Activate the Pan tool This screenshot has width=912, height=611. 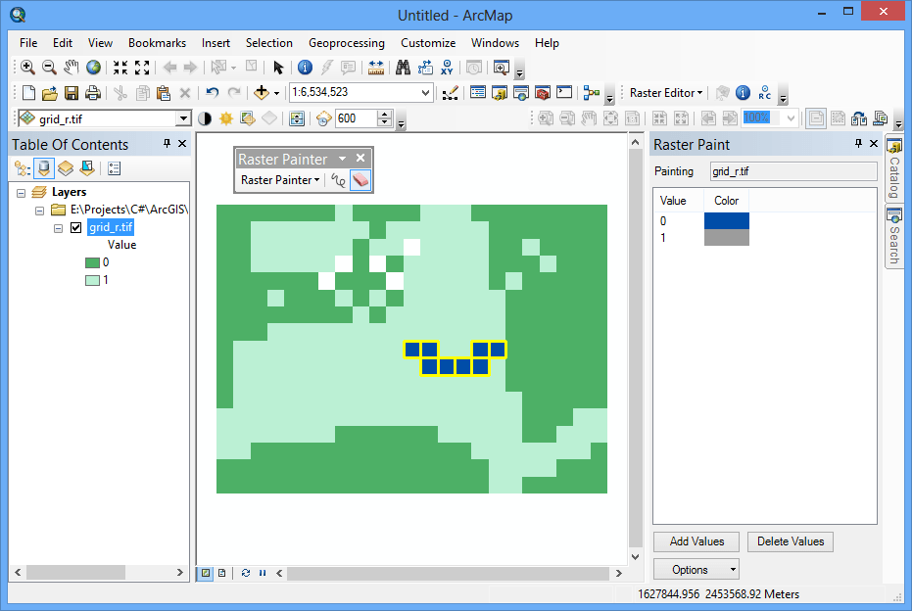[x=71, y=67]
